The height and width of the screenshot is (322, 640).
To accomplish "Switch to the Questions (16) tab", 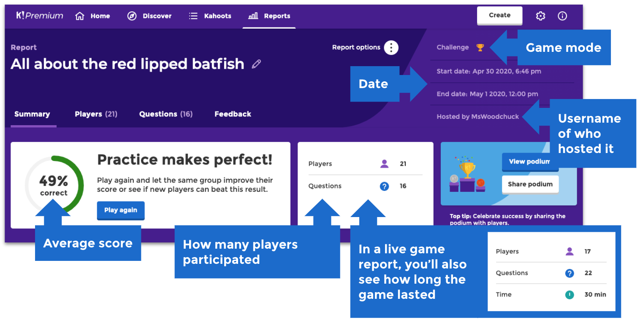I will [x=166, y=114].
